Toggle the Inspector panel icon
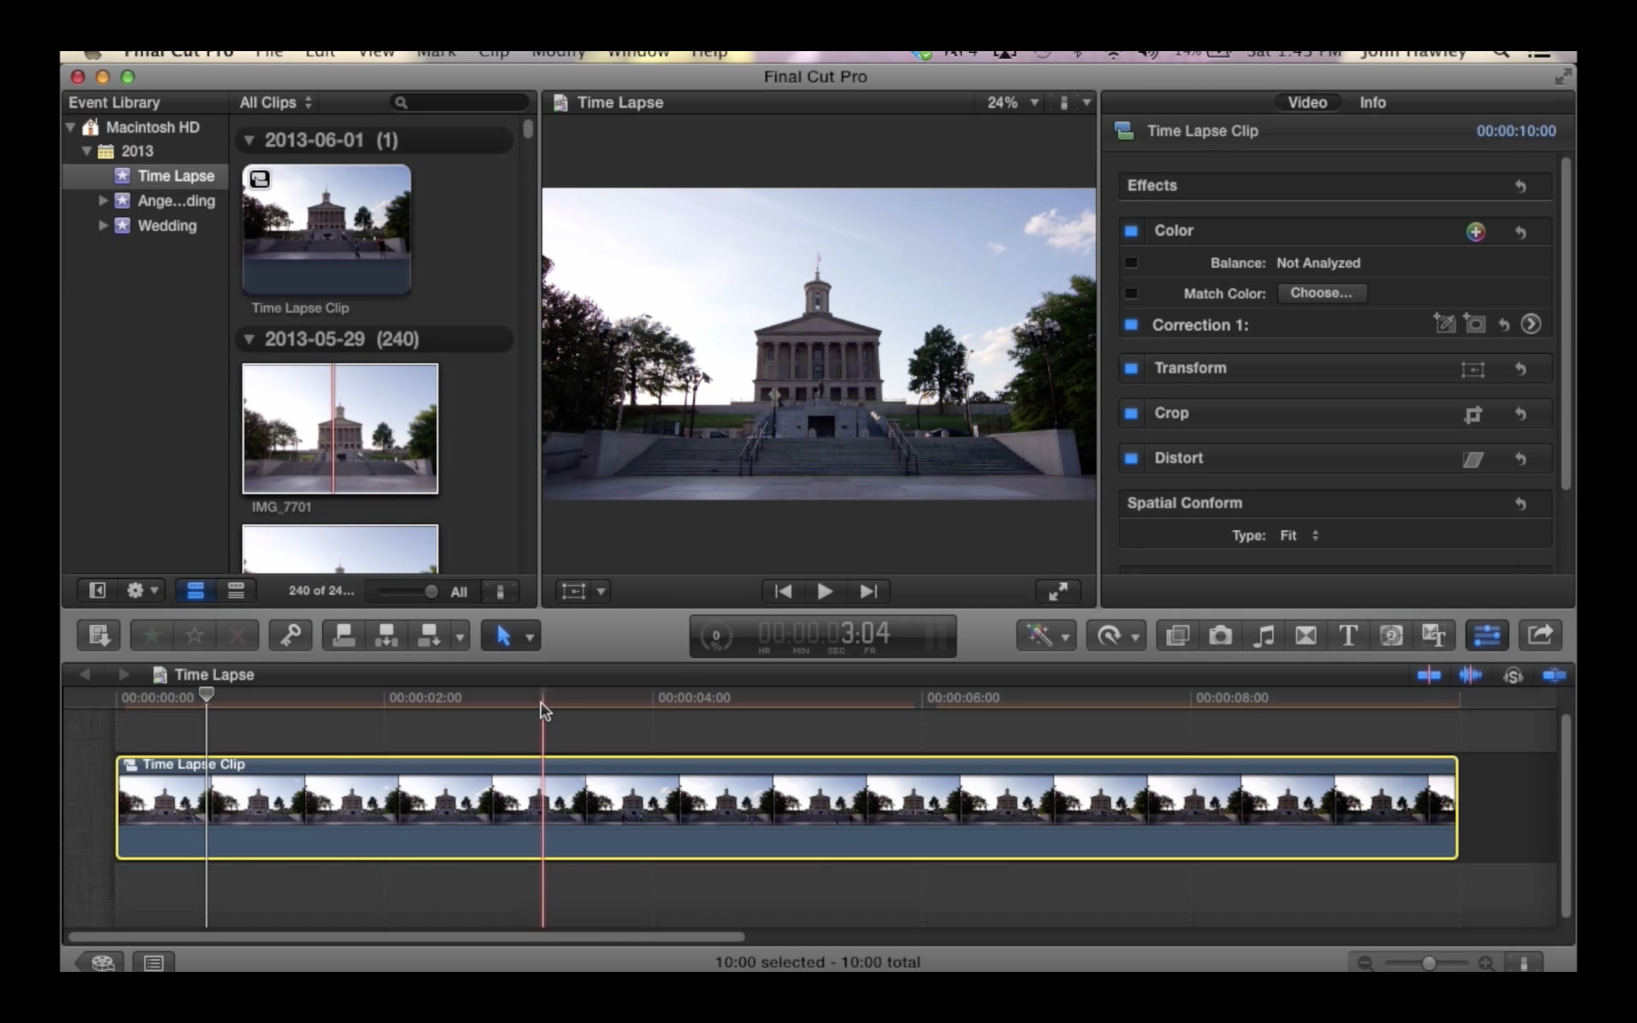Image resolution: width=1637 pixels, height=1023 pixels. tap(1487, 636)
